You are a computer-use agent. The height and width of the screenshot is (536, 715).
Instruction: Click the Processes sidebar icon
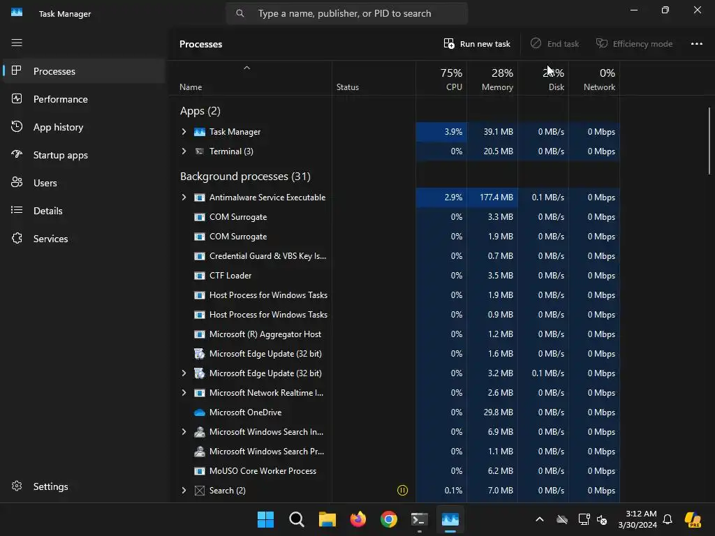[17, 70]
